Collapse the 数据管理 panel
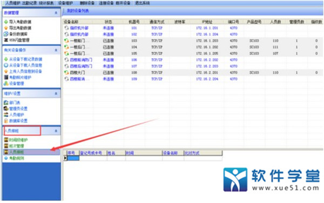Screen dimensions: 324x203 pyautogui.click(x=56, y=13)
